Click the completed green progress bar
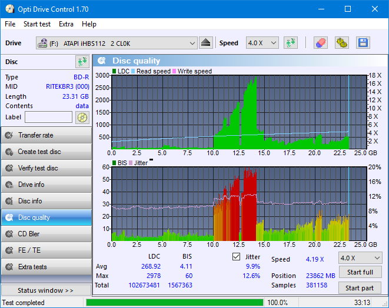The height and width of the screenshot is (308, 389). (175, 303)
